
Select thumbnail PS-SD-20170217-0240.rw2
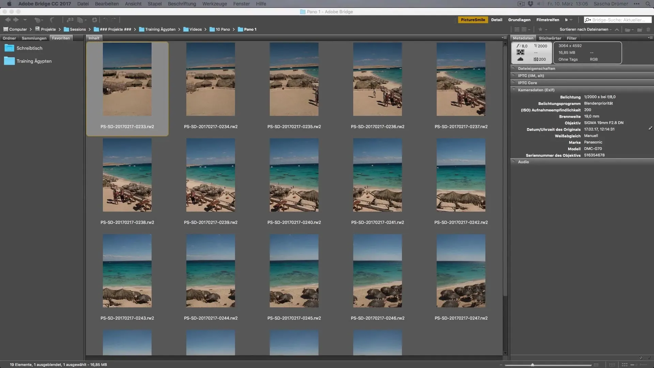pyautogui.click(x=294, y=175)
